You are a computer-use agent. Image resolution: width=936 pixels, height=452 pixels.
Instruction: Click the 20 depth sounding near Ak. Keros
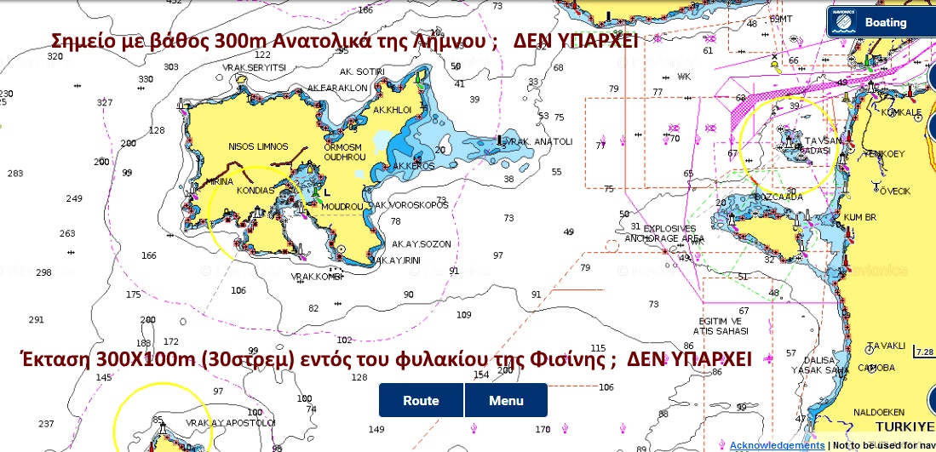point(440,150)
